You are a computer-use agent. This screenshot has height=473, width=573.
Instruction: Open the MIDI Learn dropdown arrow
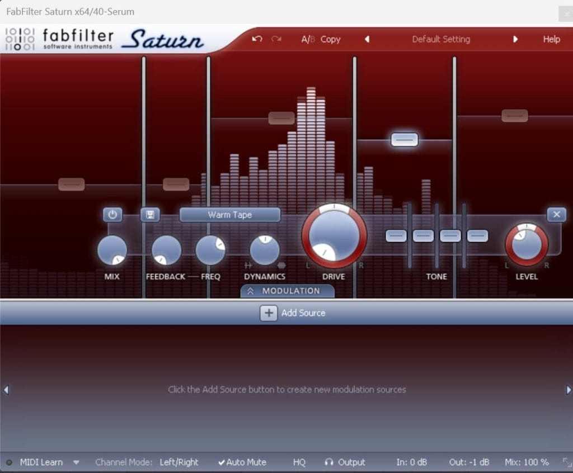click(x=77, y=462)
